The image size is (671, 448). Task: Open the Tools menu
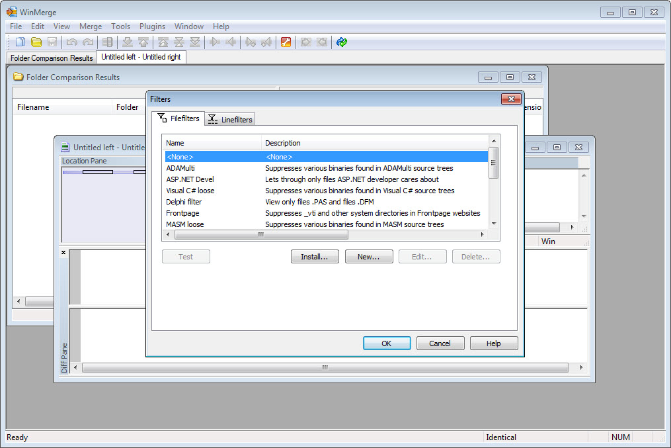121,26
